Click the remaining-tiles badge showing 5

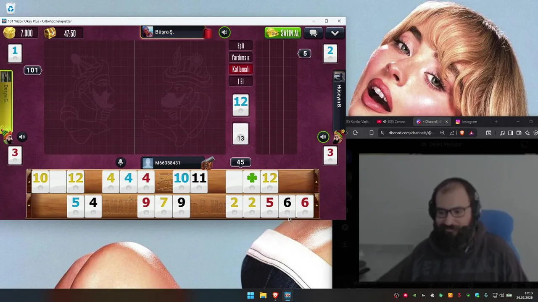pos(305,53)
